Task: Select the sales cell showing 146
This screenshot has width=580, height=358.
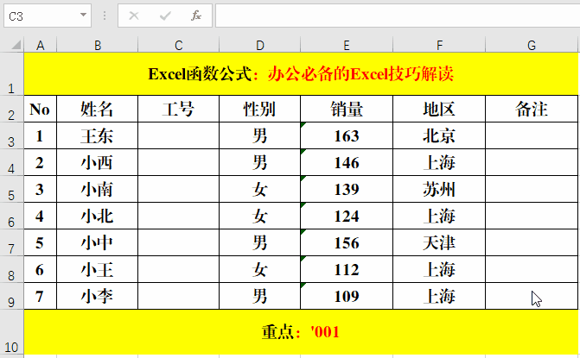Action: [x=347, y=162]
